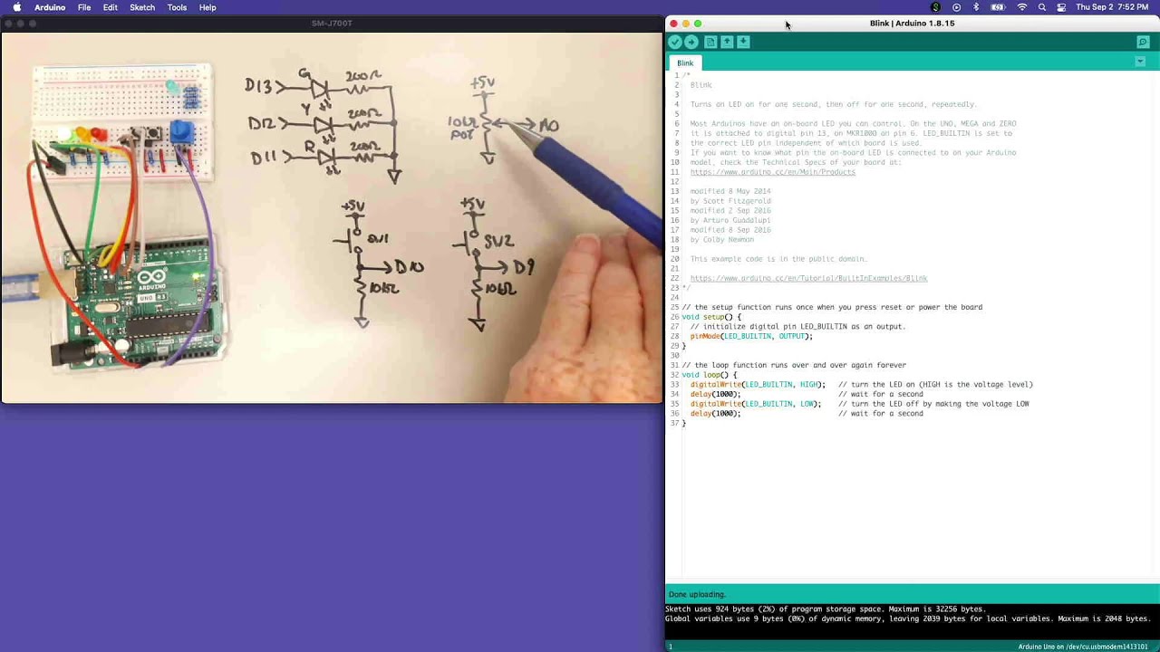Open Control Center from the menu bar
This screenshot has width=1160, height=652.
(x=1061, y=7)
